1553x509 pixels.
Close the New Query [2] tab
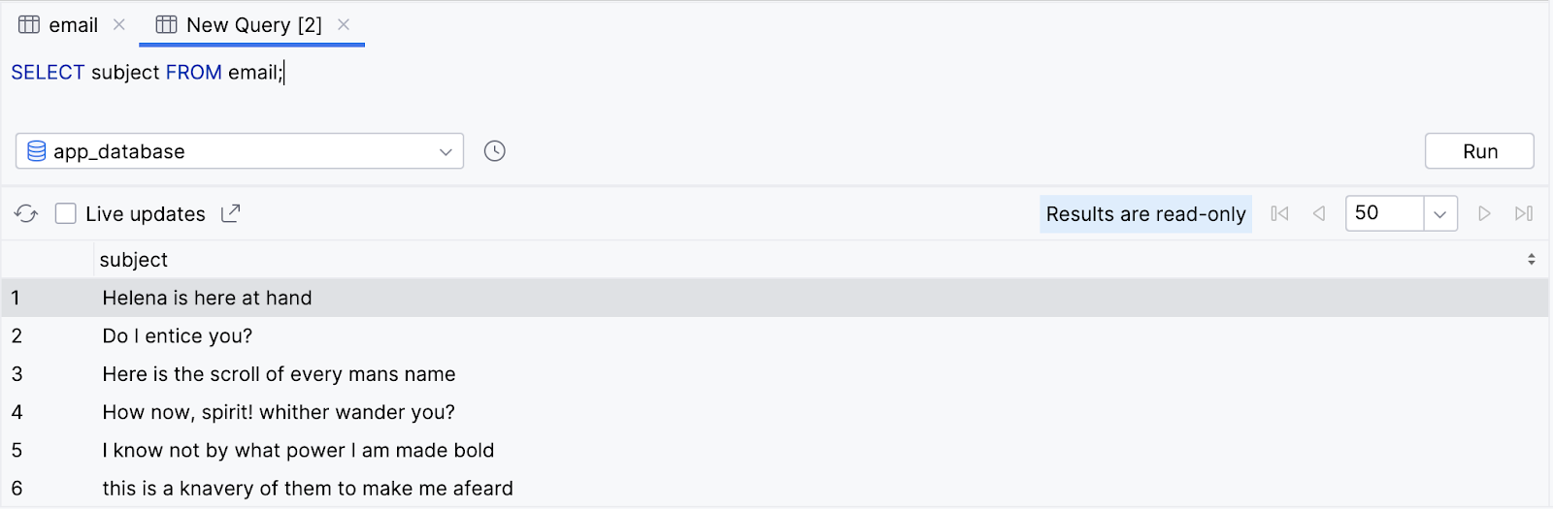click(344, 25)
